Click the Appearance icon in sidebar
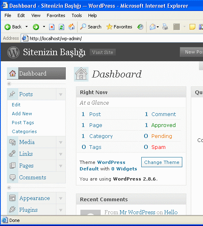This screenshot has width=203, height=226. [13, 198]
